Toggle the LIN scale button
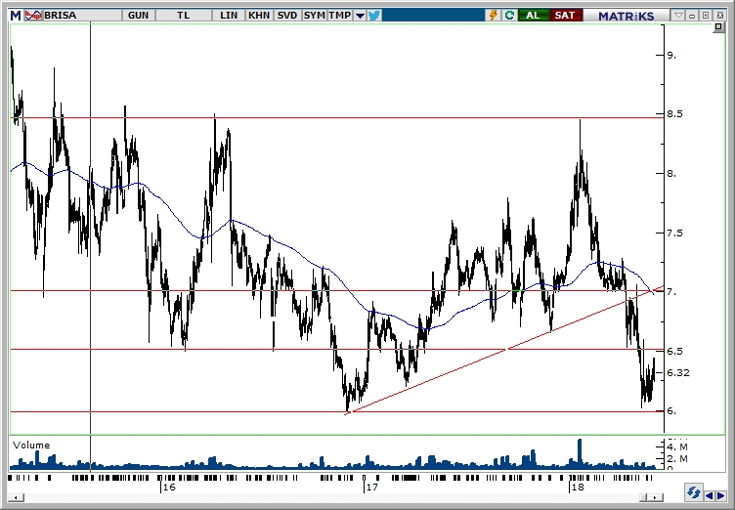The height and width of the screenshot is (510, 735). point(229,16)
